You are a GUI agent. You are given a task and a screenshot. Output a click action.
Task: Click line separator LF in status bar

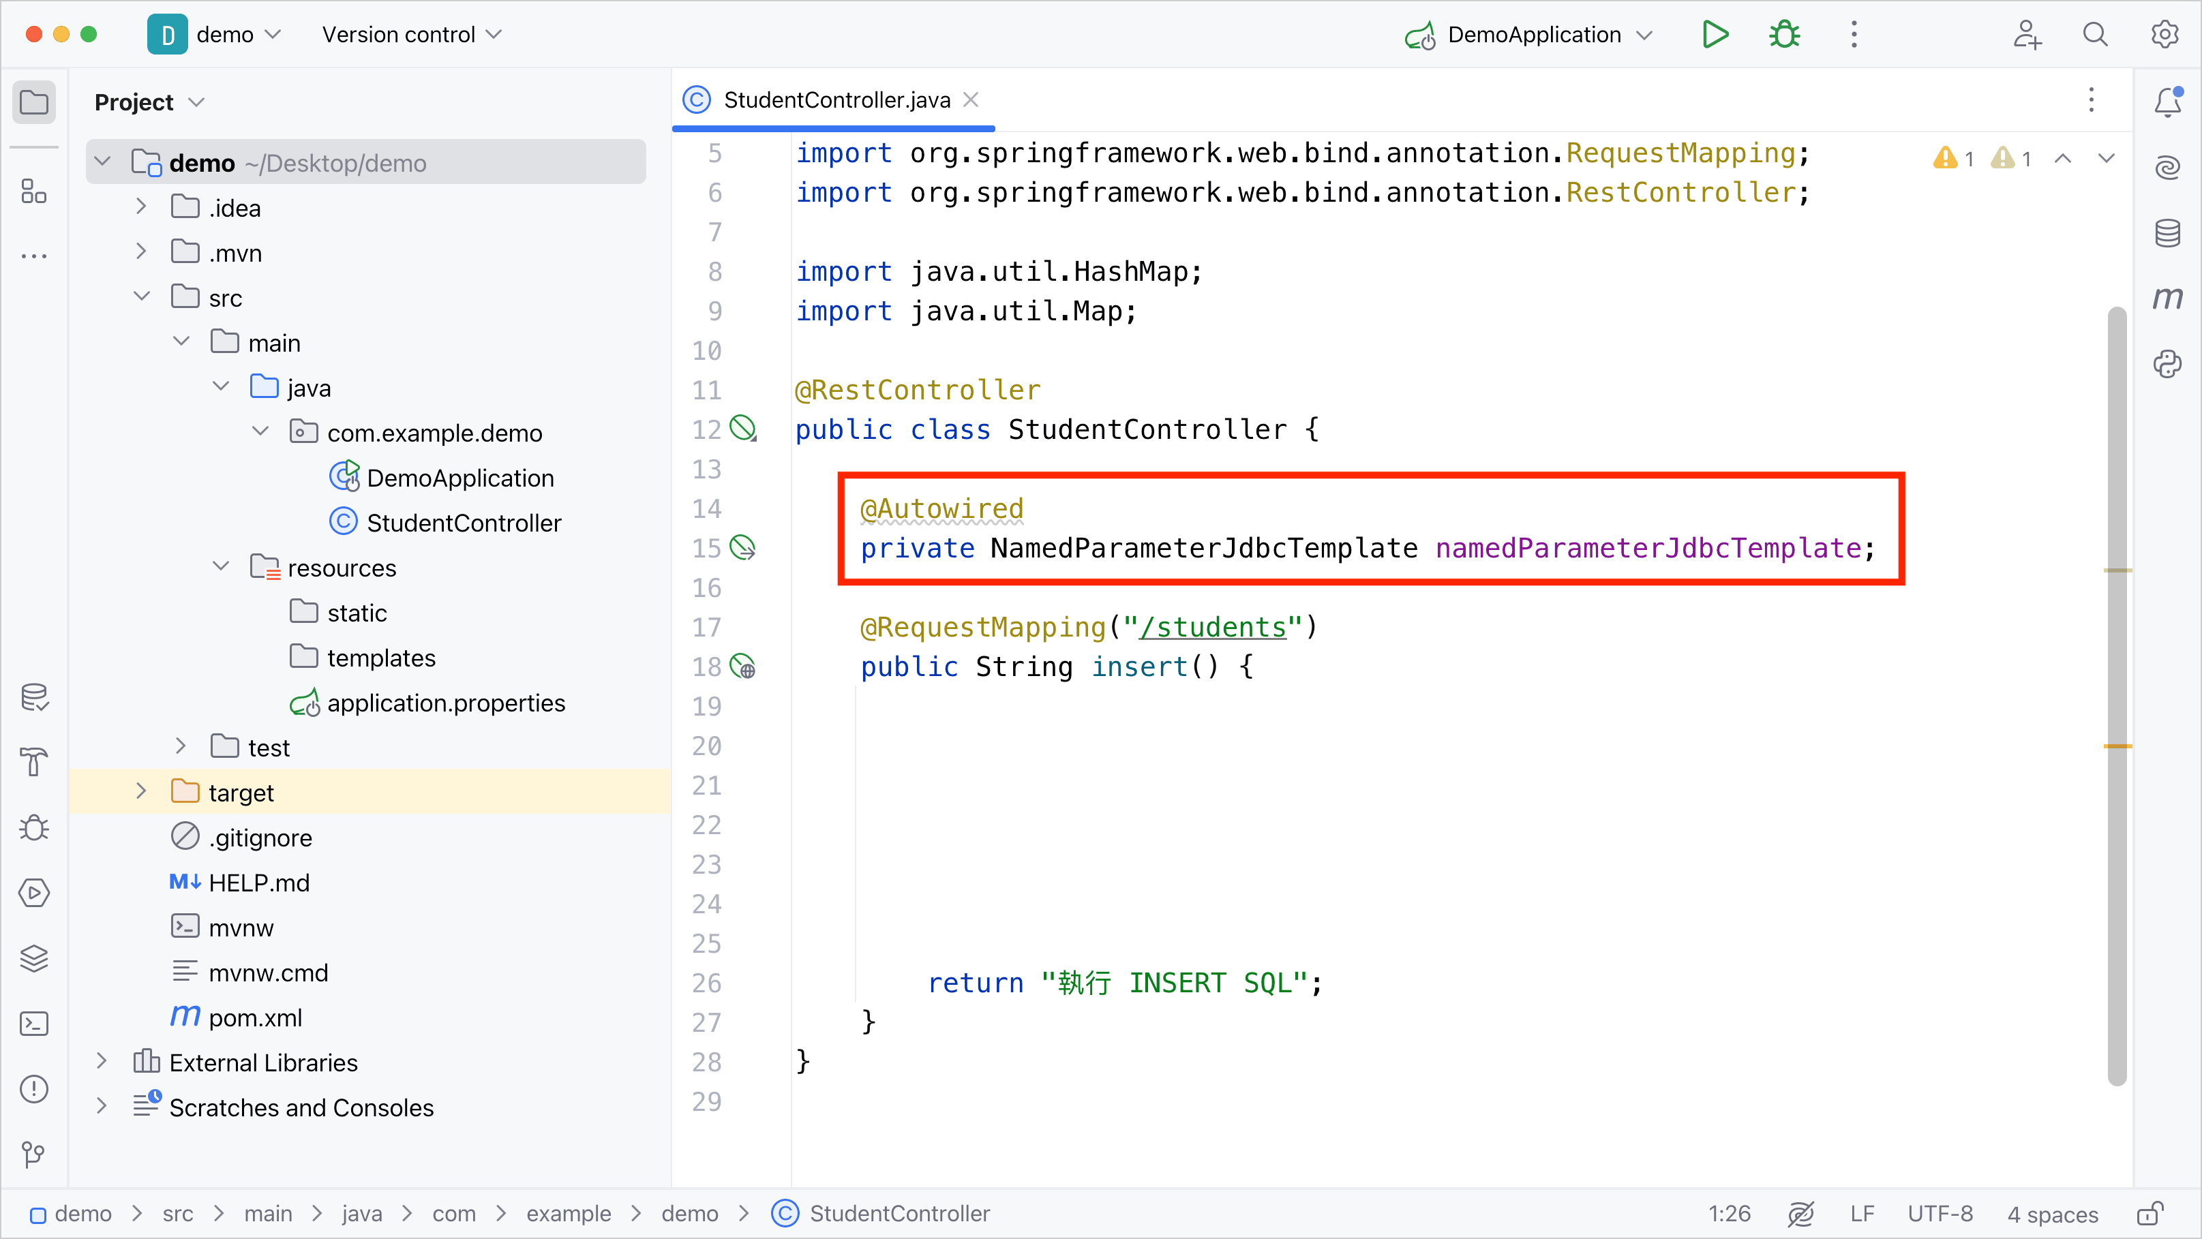pyautogui.click(x=1862, y=1213)
